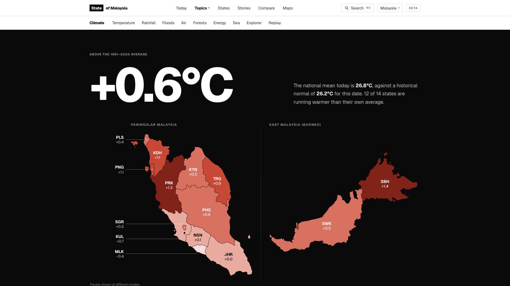
Task: Click the BETA badge
Action: pos(413,8)
